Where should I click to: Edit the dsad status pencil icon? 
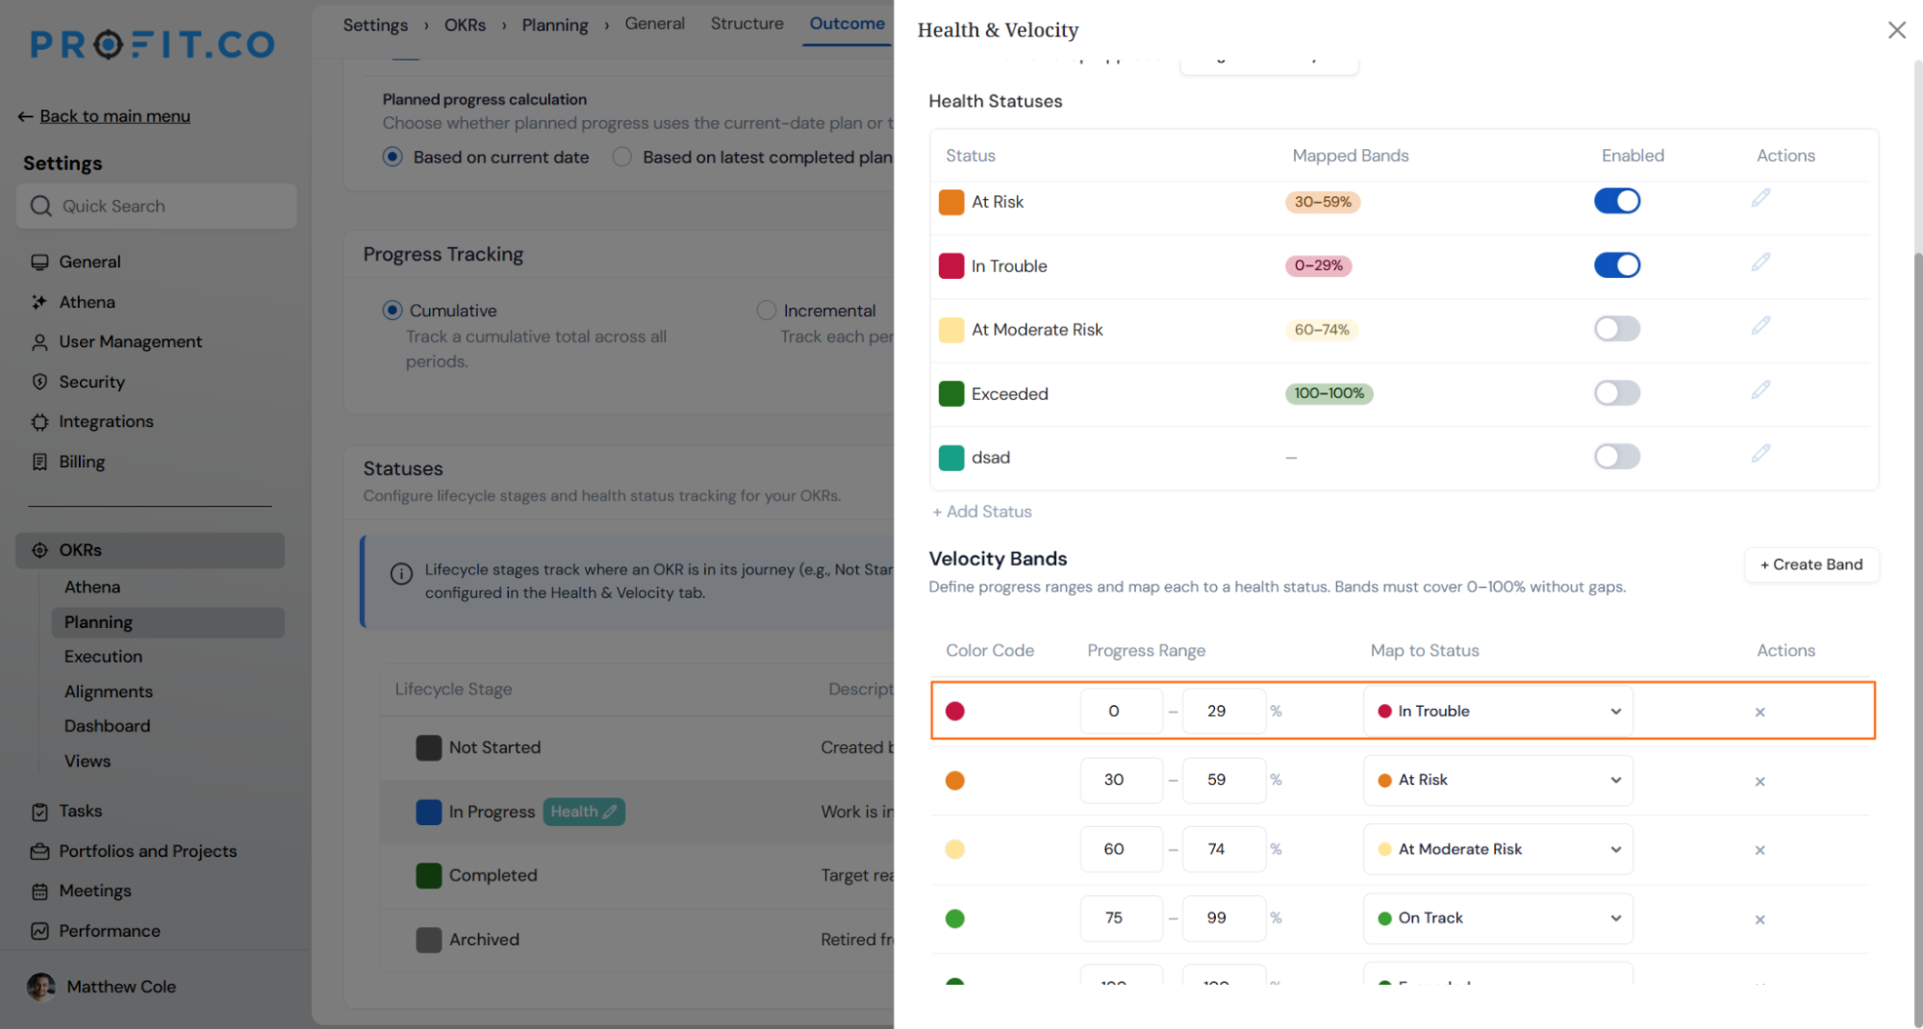pos(1760,454)
